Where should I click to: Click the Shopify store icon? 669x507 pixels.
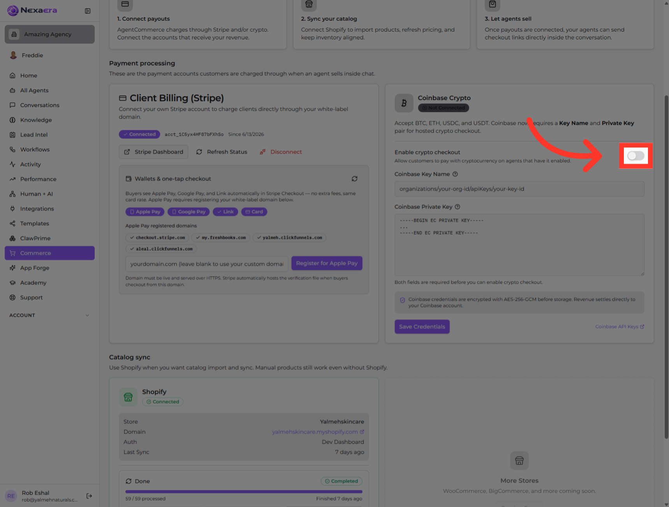[x=128, y=397]
